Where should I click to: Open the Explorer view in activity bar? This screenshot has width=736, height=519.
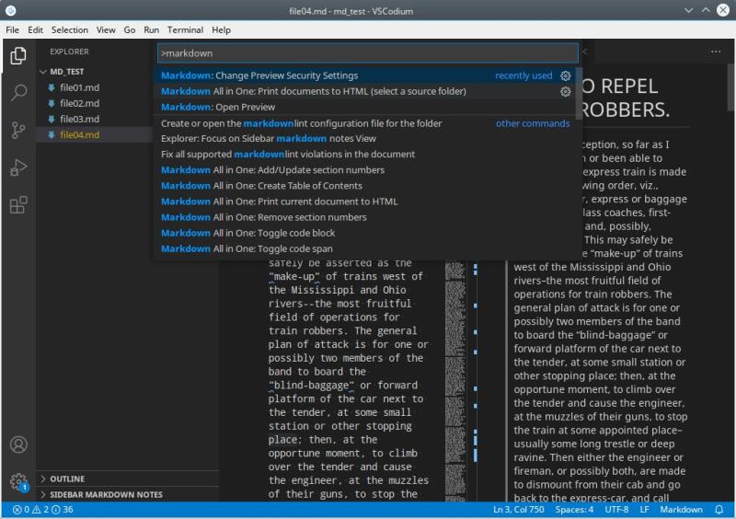pos(17,56)
